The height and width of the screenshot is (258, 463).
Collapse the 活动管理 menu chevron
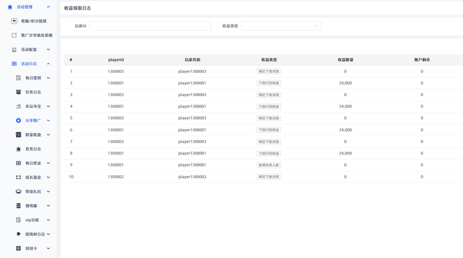(49, 7)
